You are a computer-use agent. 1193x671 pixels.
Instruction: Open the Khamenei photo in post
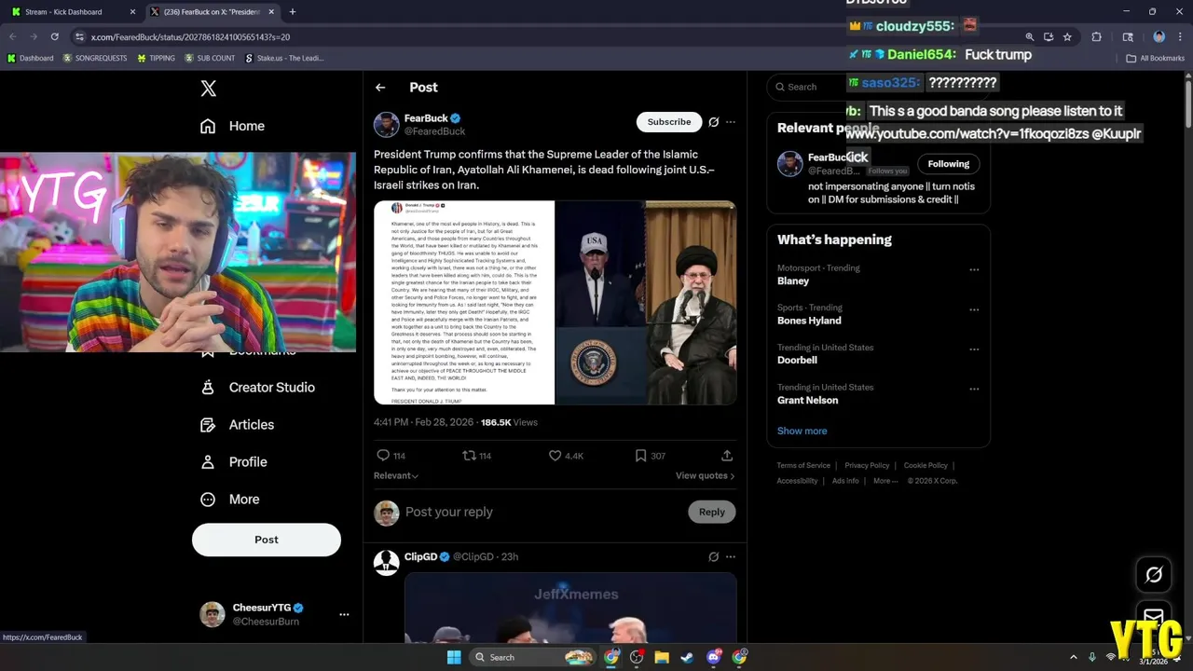coord(691,303)
